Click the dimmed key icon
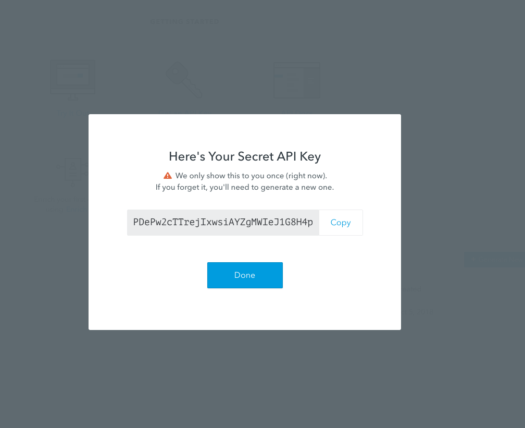Screen dimensions: 525x428 click(184, 80)
